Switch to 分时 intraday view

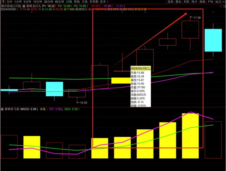coord(9,2)
